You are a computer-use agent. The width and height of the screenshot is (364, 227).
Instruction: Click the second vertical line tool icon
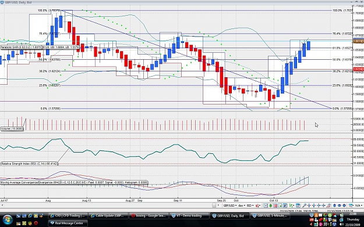pos(314,206)
